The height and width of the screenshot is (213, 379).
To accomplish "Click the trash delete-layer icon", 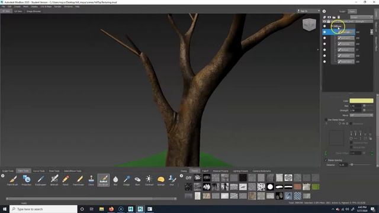I will (x=339, y=17).
